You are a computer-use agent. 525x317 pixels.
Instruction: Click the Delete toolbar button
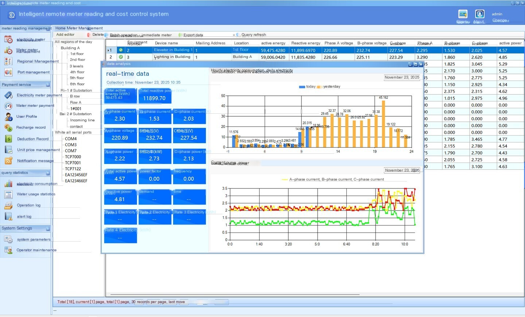(96, 35)
